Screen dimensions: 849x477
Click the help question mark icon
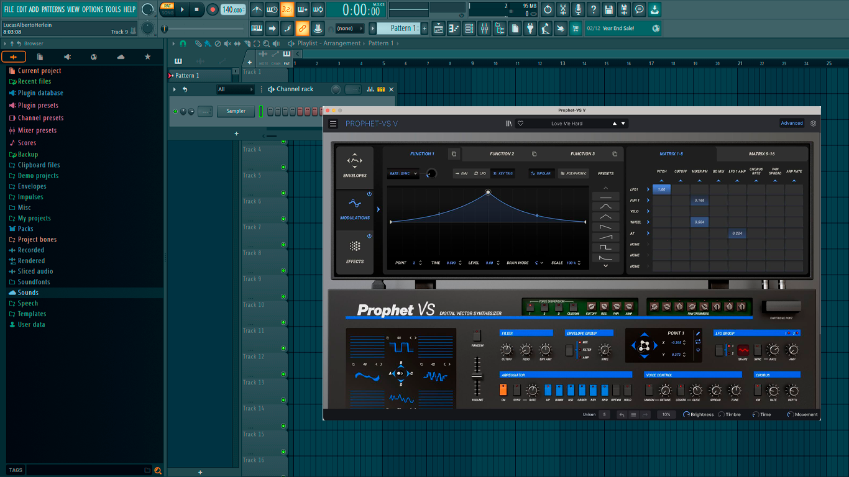coord(594,9)
